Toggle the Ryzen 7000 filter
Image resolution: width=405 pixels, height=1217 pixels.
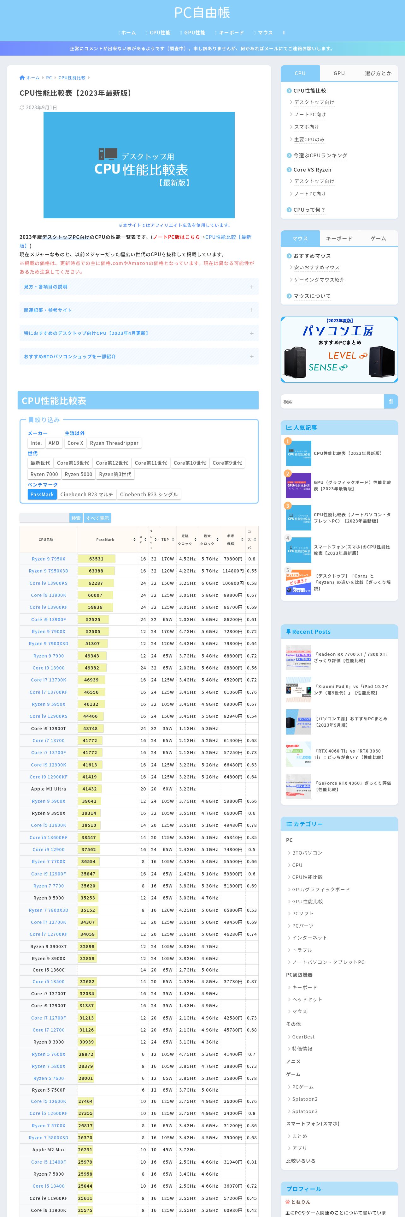click(x=44, y=474)
